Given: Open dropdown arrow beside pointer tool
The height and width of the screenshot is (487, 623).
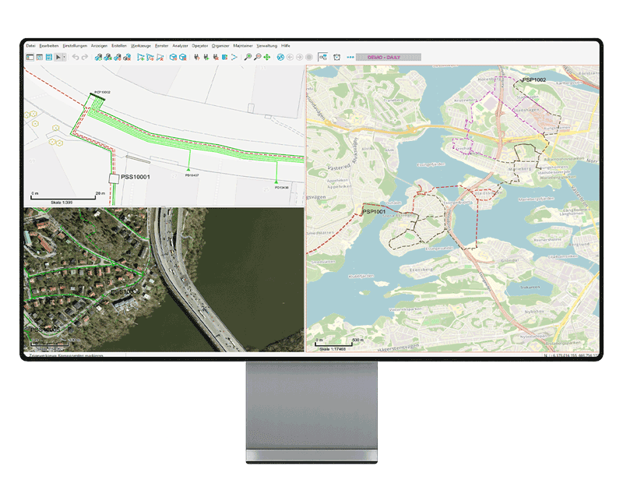Looking at the screenshot, I should (x=64, y=57).
